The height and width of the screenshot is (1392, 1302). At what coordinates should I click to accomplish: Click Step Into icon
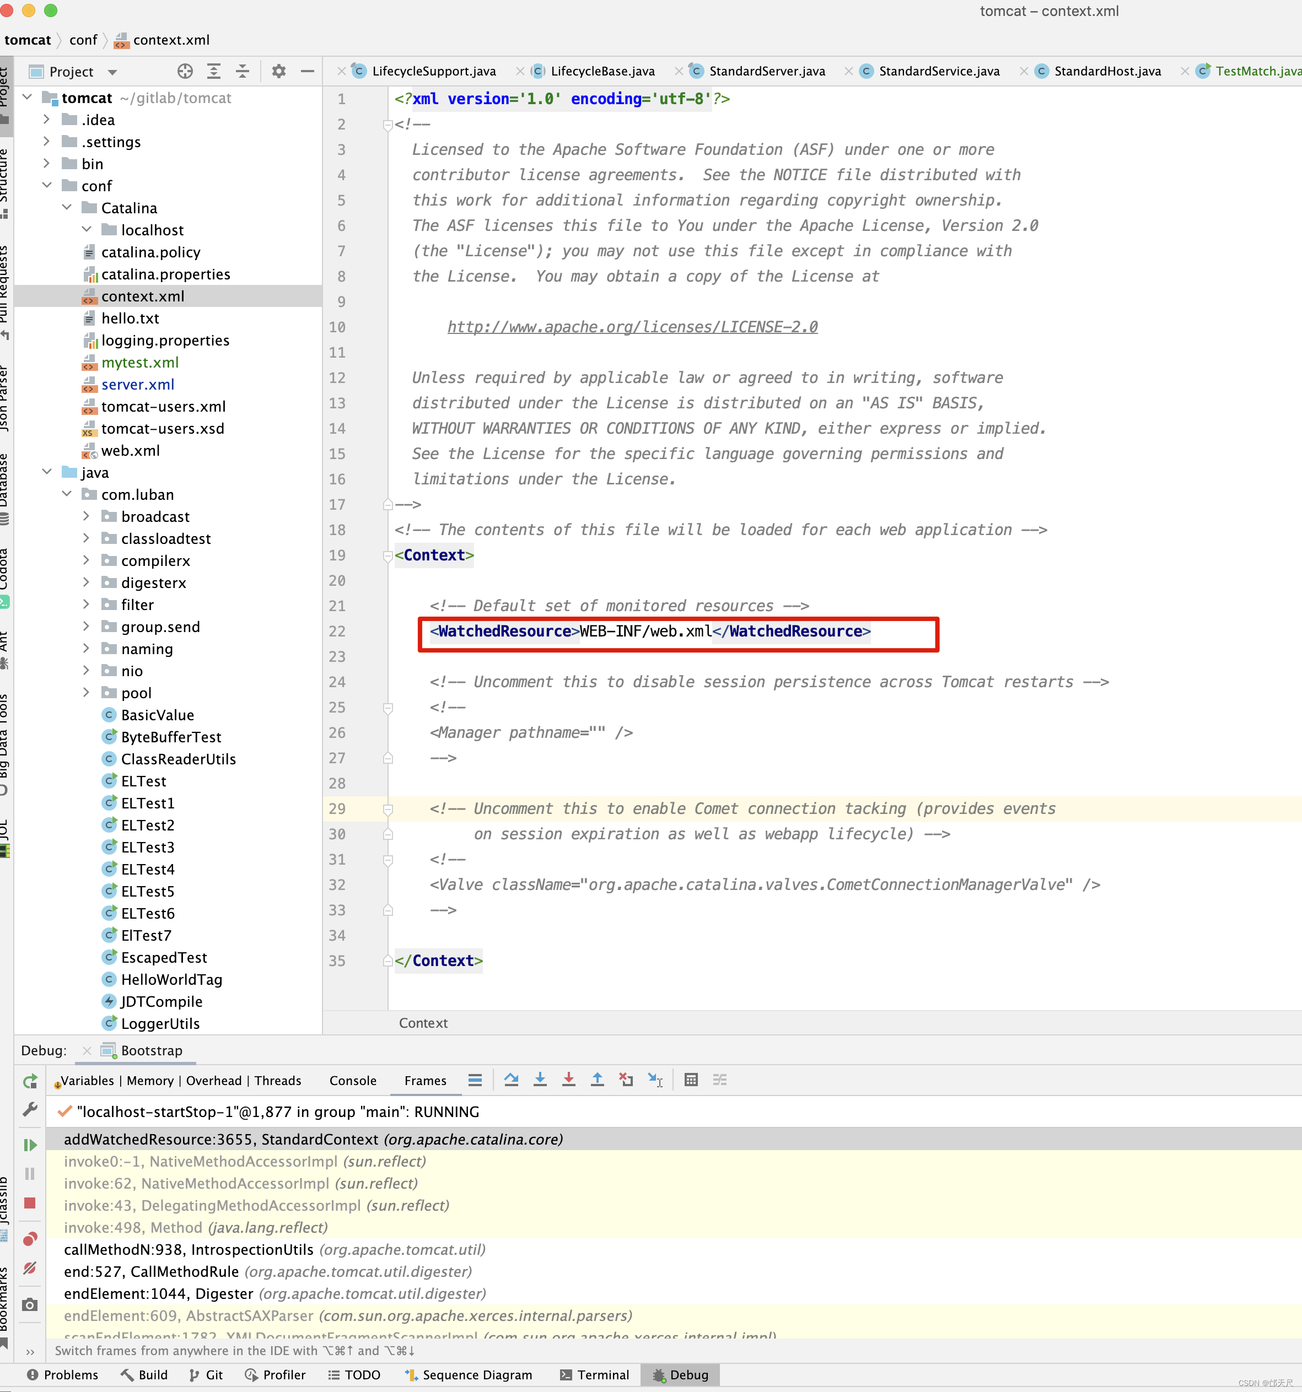click(540, 1080)
